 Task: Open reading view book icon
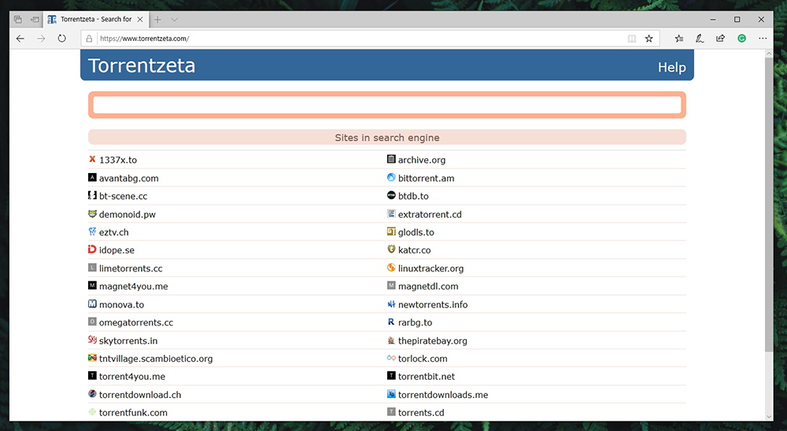click(x=632, y=39)
